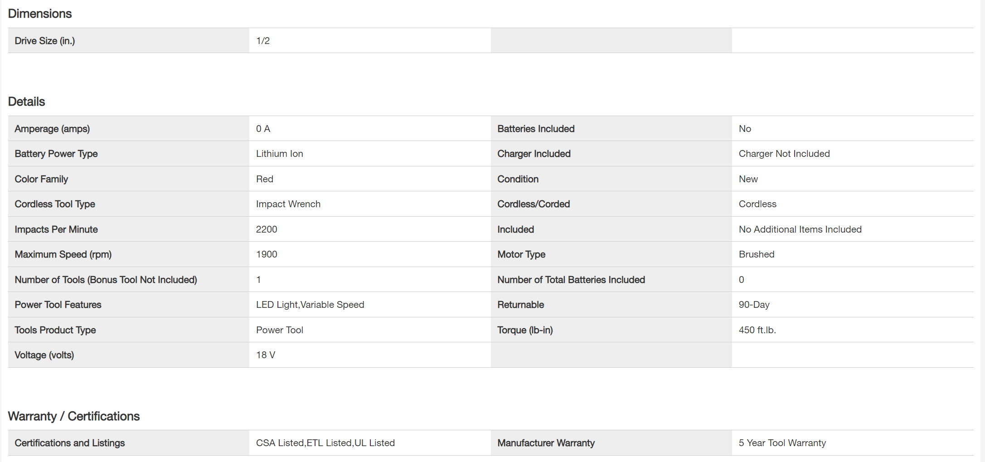
Task: Select the Charger Not Included value
Action: coord(784,154)
